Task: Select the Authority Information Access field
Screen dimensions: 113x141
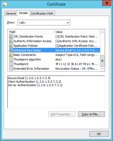Action: (32, 41)
